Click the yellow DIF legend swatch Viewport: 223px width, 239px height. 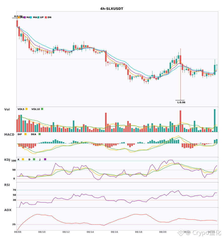25,134
